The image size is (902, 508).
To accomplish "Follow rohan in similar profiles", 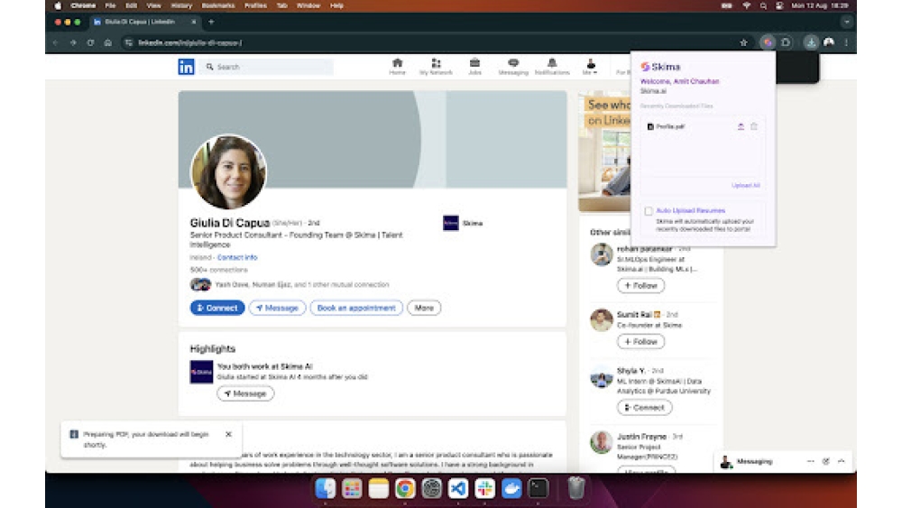I will click(x=640, y=285).
